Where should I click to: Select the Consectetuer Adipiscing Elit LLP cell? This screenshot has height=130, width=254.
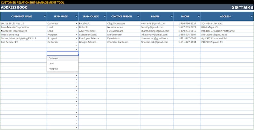(24, 38)
